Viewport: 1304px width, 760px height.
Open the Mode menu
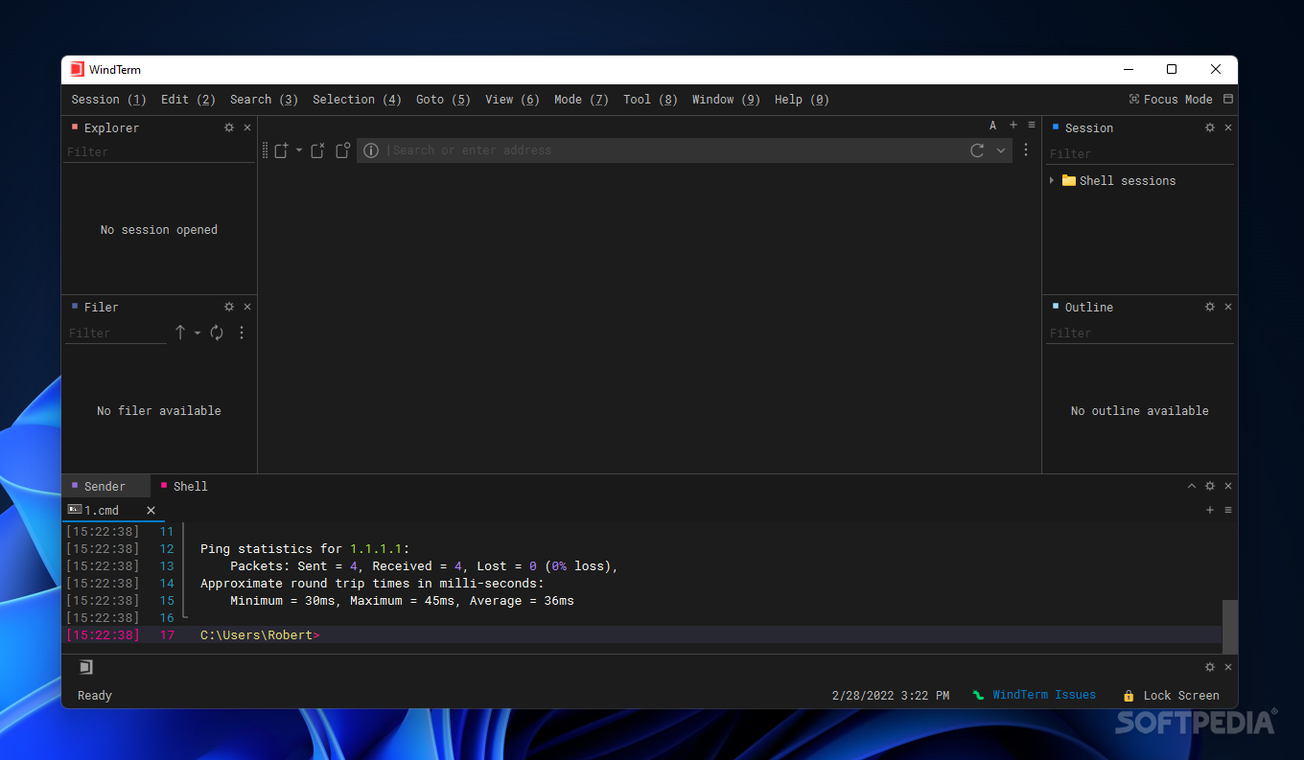[x=581, y=99]
